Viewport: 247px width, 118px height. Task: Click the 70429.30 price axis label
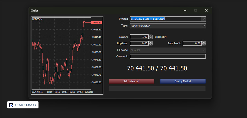tap(97, 30)
